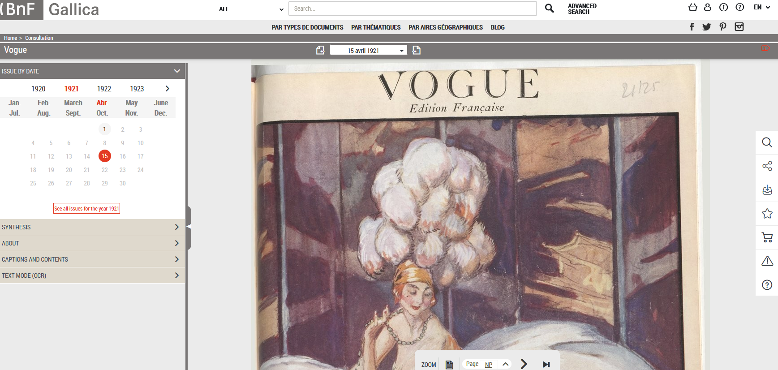The image size is (778, 370).
Task: Show later years with right chevron
Action: point(168,89)
